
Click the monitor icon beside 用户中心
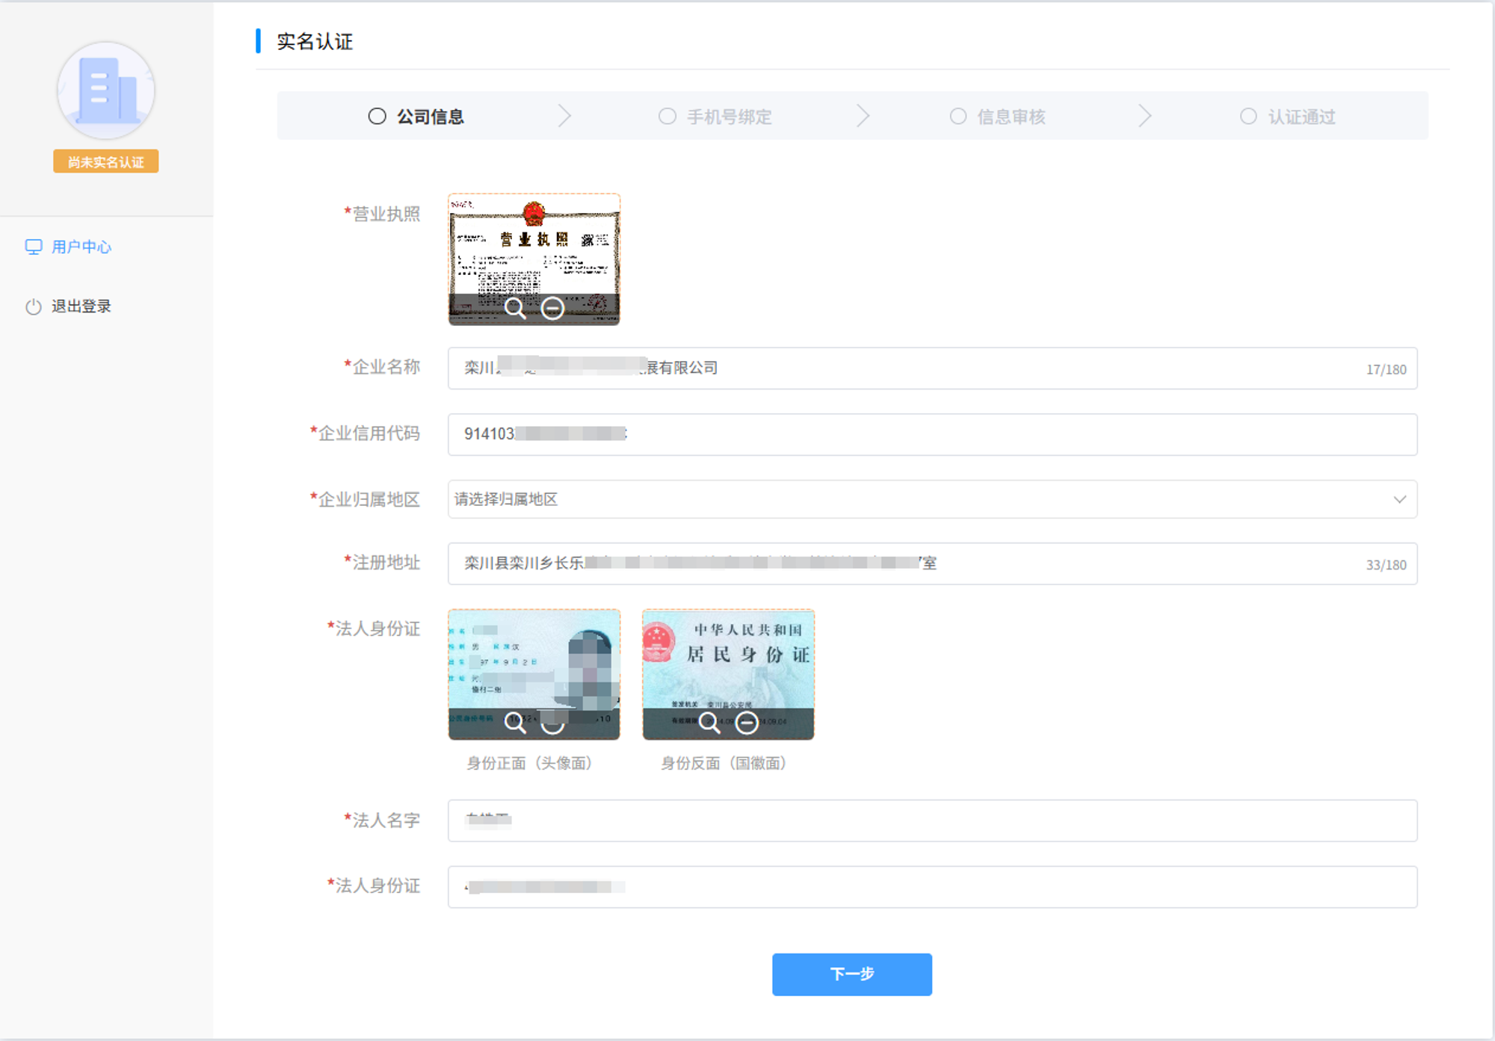[x=33, y=247]
